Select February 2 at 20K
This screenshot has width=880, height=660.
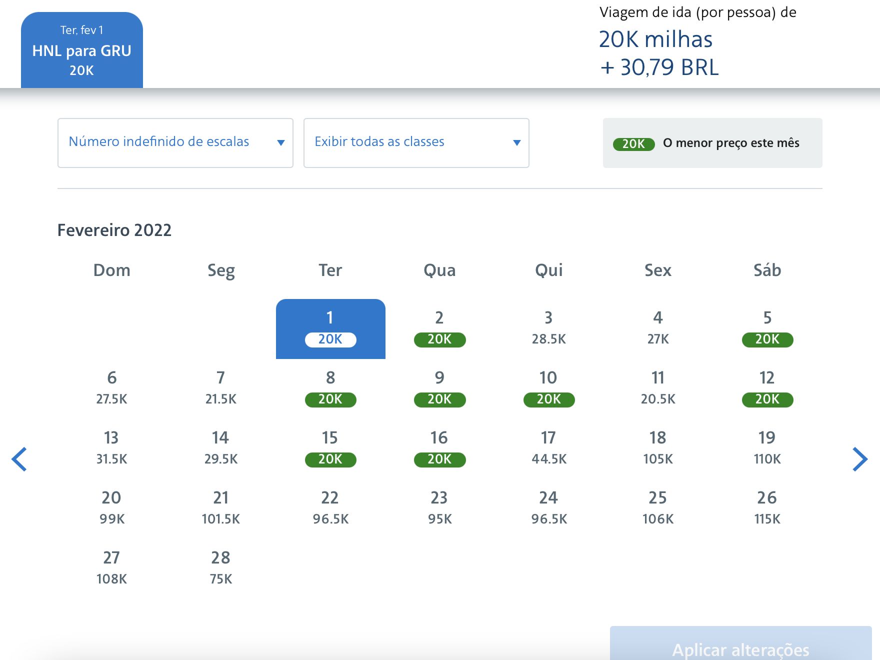click(x=440, y=329)
